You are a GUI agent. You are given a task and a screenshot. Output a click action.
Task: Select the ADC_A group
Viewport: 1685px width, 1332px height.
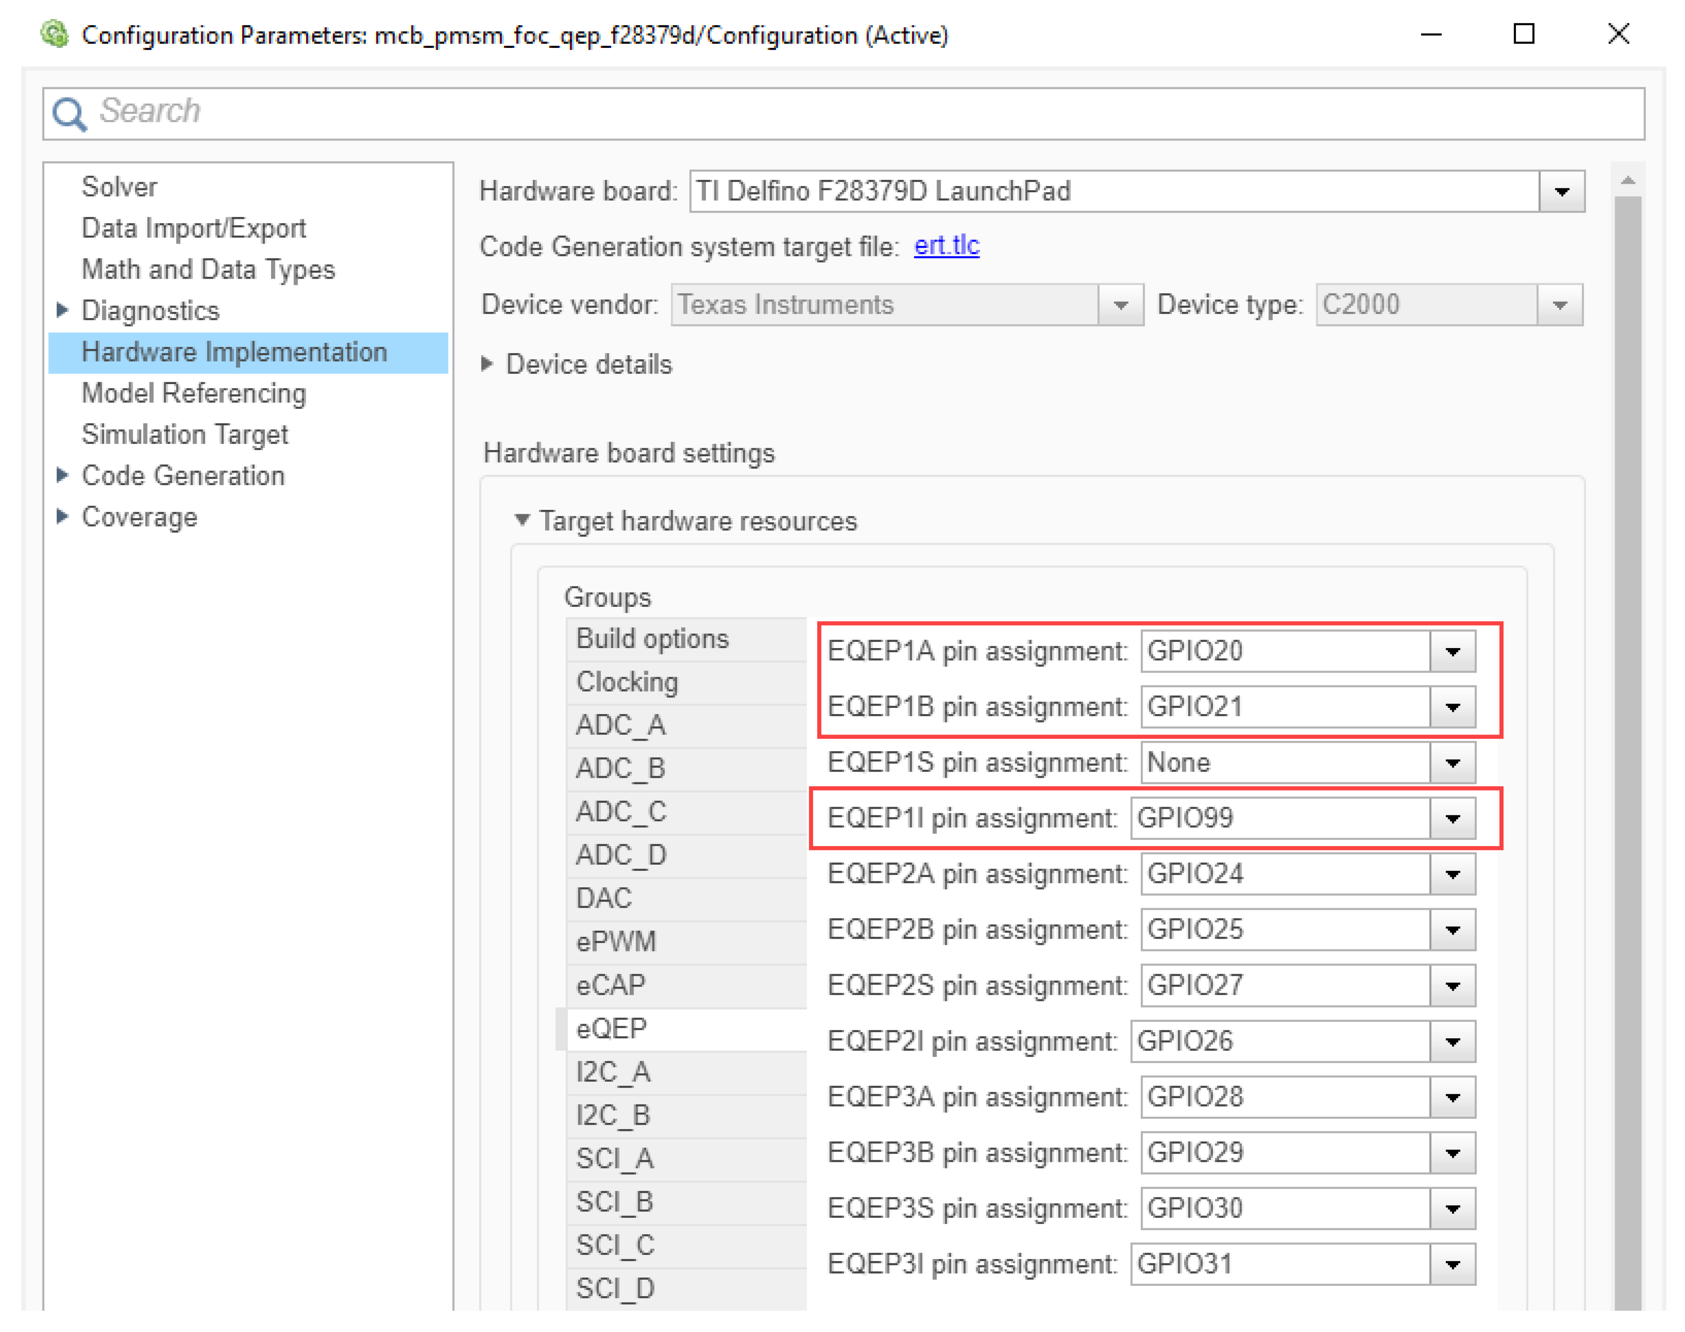[621, 725]
